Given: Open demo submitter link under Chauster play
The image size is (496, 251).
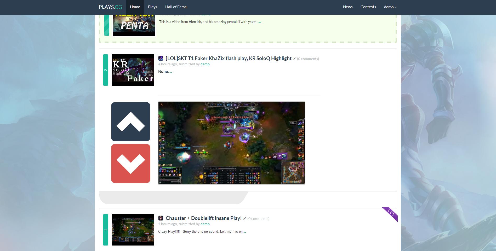Looking at the screenshot, I should (x=205, y=224).
